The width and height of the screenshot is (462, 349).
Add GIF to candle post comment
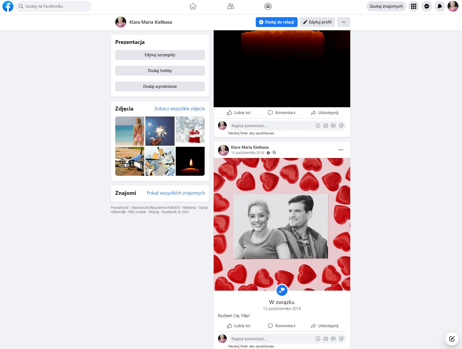[x=333, y=126]
